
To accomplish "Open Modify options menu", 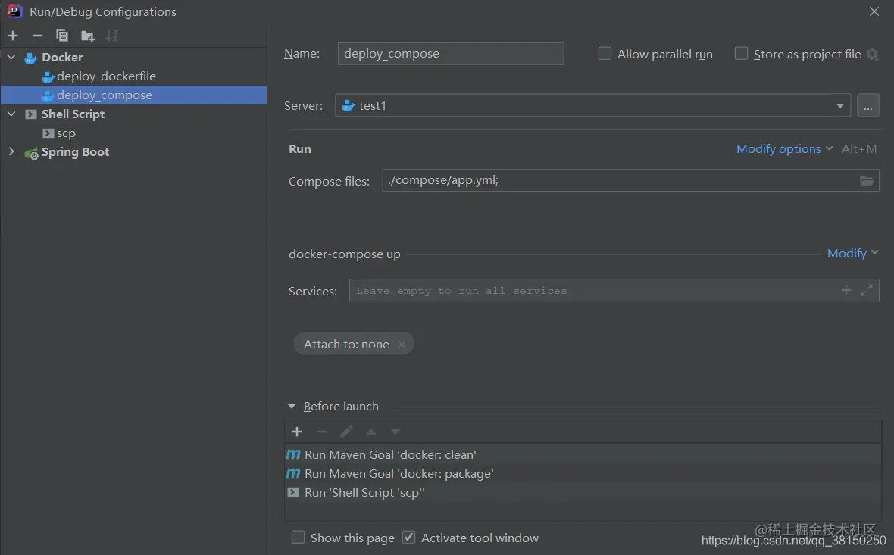I will pyautogui.click(x=785, y=148).
